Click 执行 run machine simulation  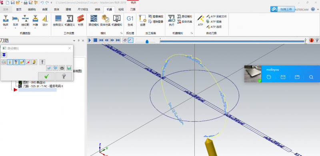coord(172,20)
